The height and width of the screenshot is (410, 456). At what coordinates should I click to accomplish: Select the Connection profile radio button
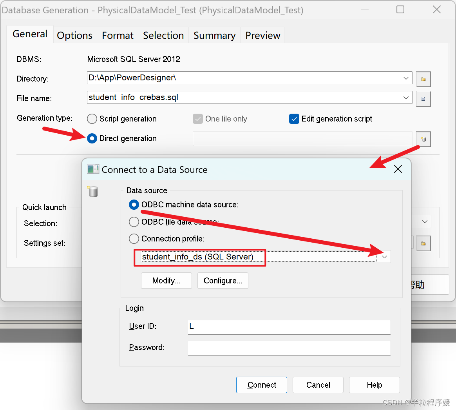134,239
